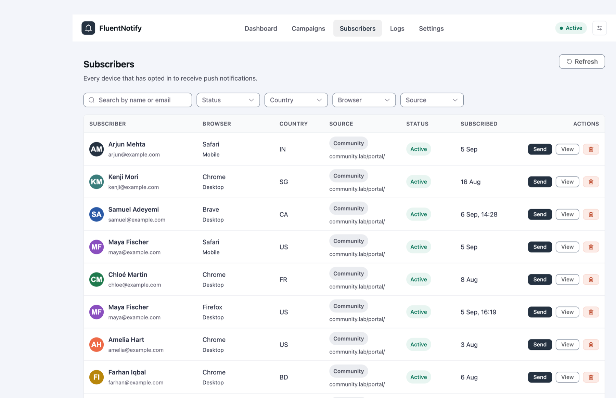The width and height of the screenshot is (616, 398).
Task: Click the Active status badge for Kenji Mori
Action: click(x=419, y=182)
